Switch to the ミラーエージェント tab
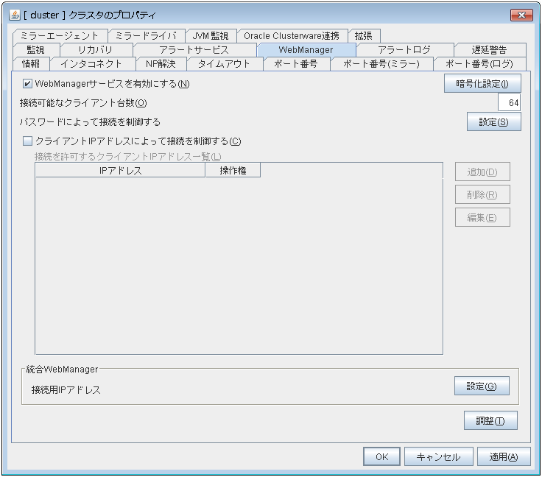Screen dimensions: 542x477 pyautogui.click(x=60, y=35)
